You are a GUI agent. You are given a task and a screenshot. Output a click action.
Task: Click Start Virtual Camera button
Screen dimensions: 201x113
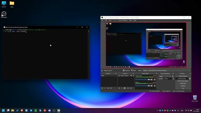click(x=183, y=81)
